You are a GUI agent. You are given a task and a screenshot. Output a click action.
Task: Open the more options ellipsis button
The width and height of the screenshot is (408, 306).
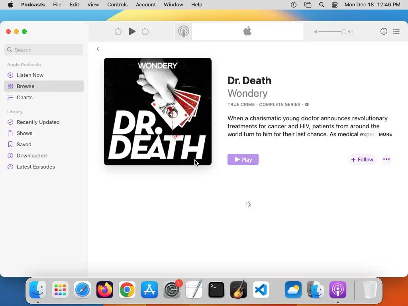(x=386, y=159)
